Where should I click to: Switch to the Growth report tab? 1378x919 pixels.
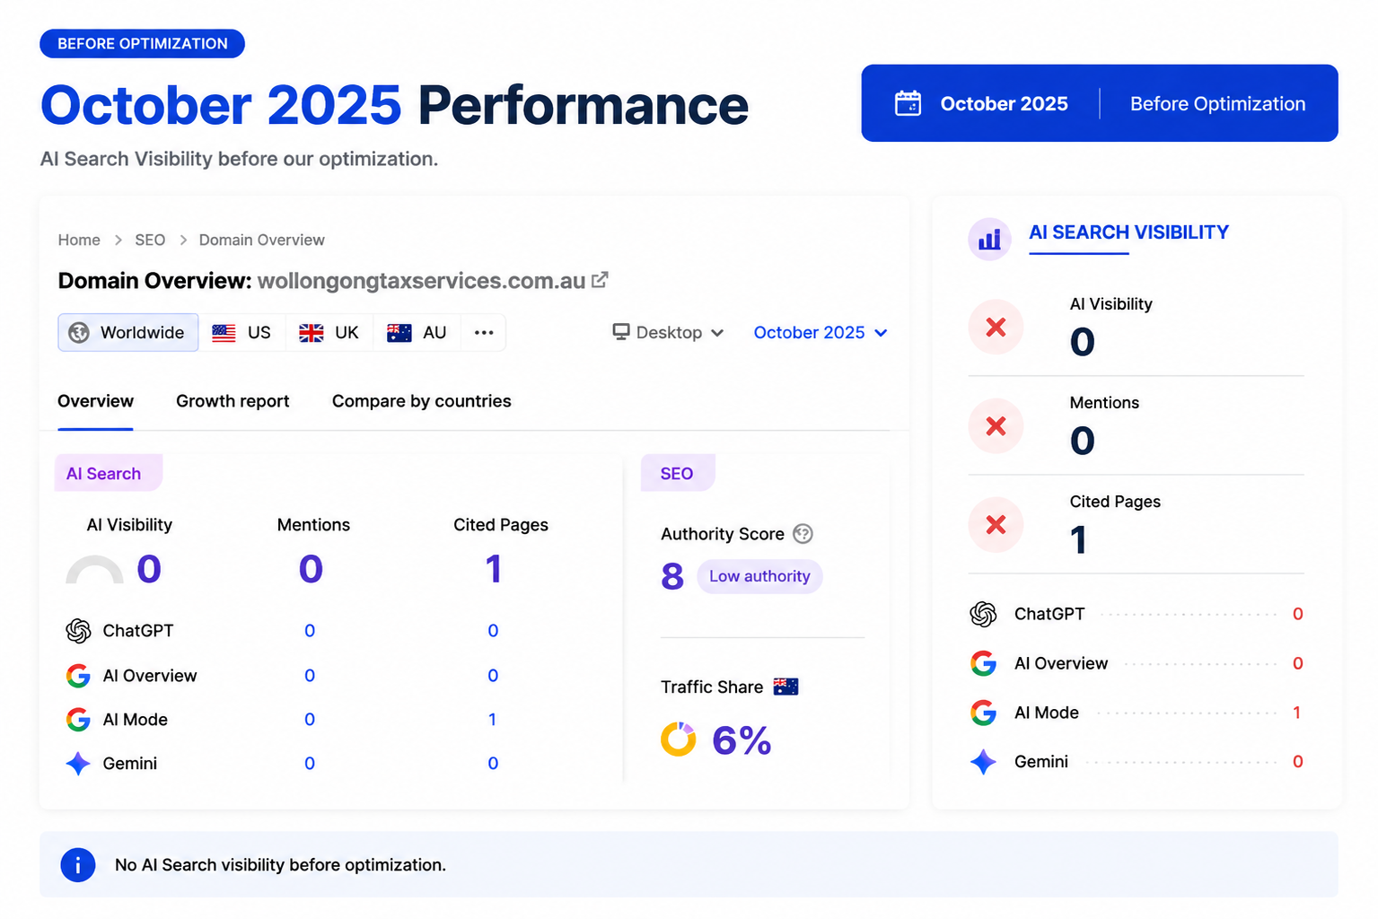(233, 401)
